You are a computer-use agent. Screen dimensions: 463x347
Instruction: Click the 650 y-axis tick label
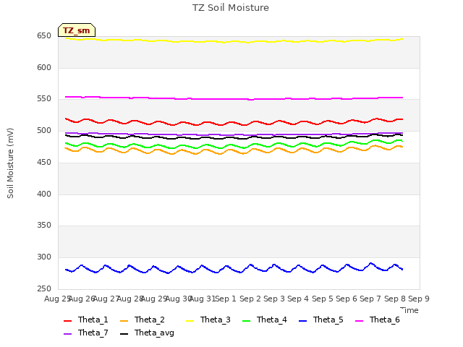[44, 36]
